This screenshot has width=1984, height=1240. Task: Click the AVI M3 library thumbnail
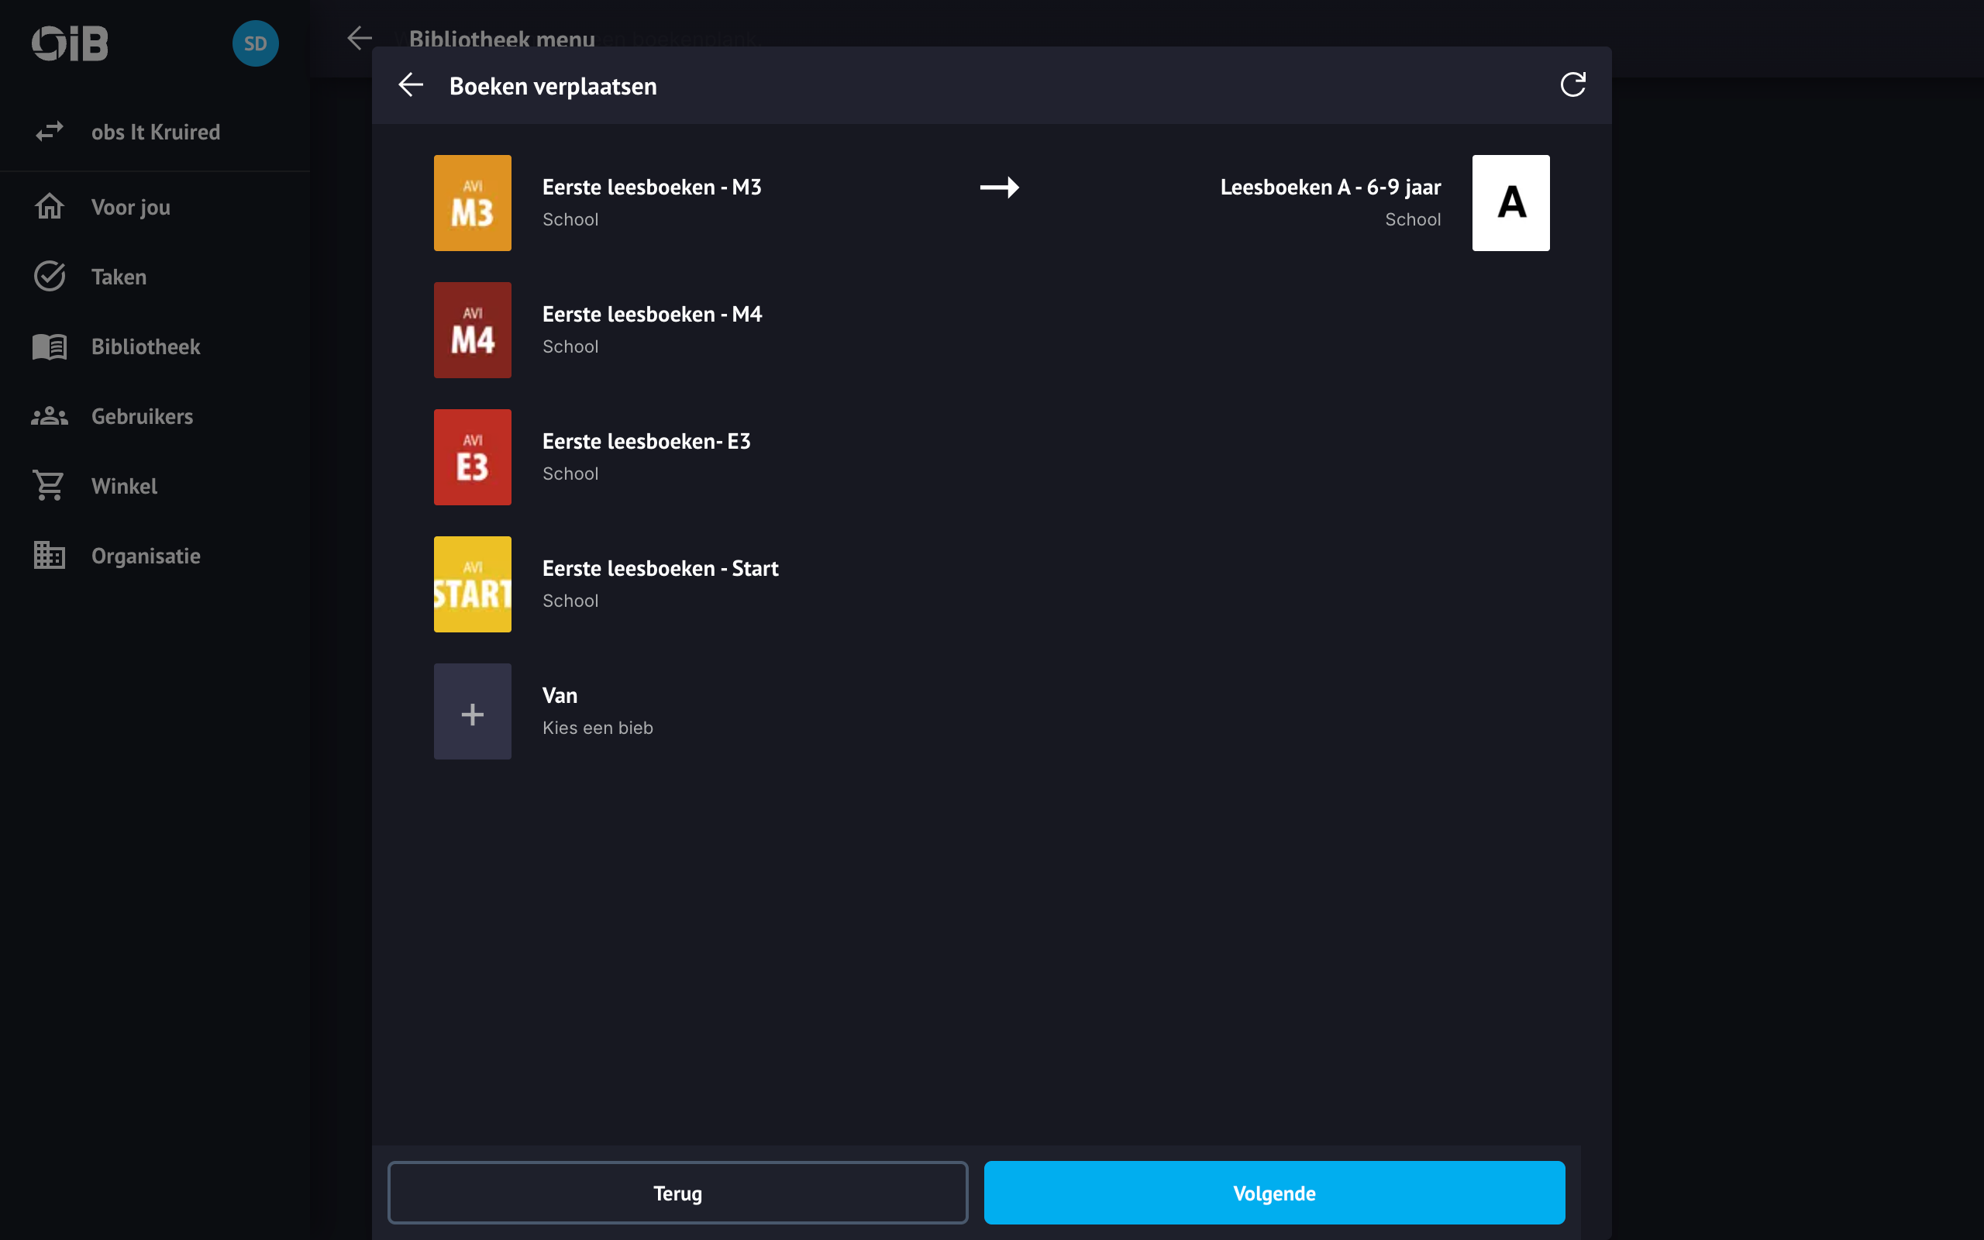pyautogui.click(x=472, y=202)
